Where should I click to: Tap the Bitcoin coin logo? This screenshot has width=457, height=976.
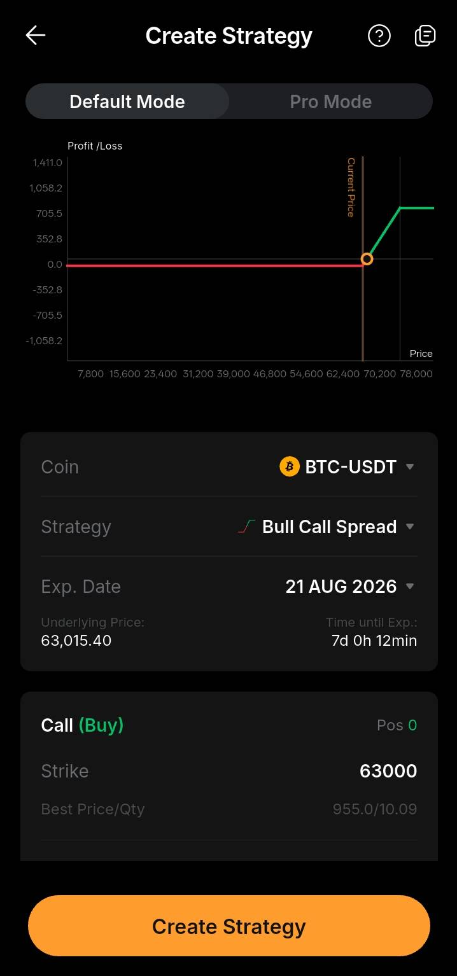290,466
